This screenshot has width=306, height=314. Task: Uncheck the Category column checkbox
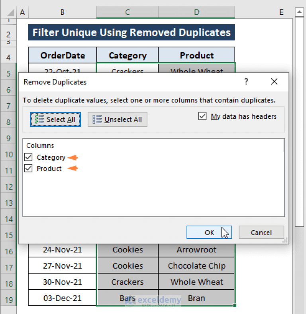pos(28,157)
